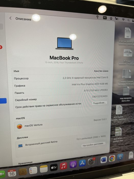Go back using the chevron beside Описание
134x179 pixels.
click(10, 18)
